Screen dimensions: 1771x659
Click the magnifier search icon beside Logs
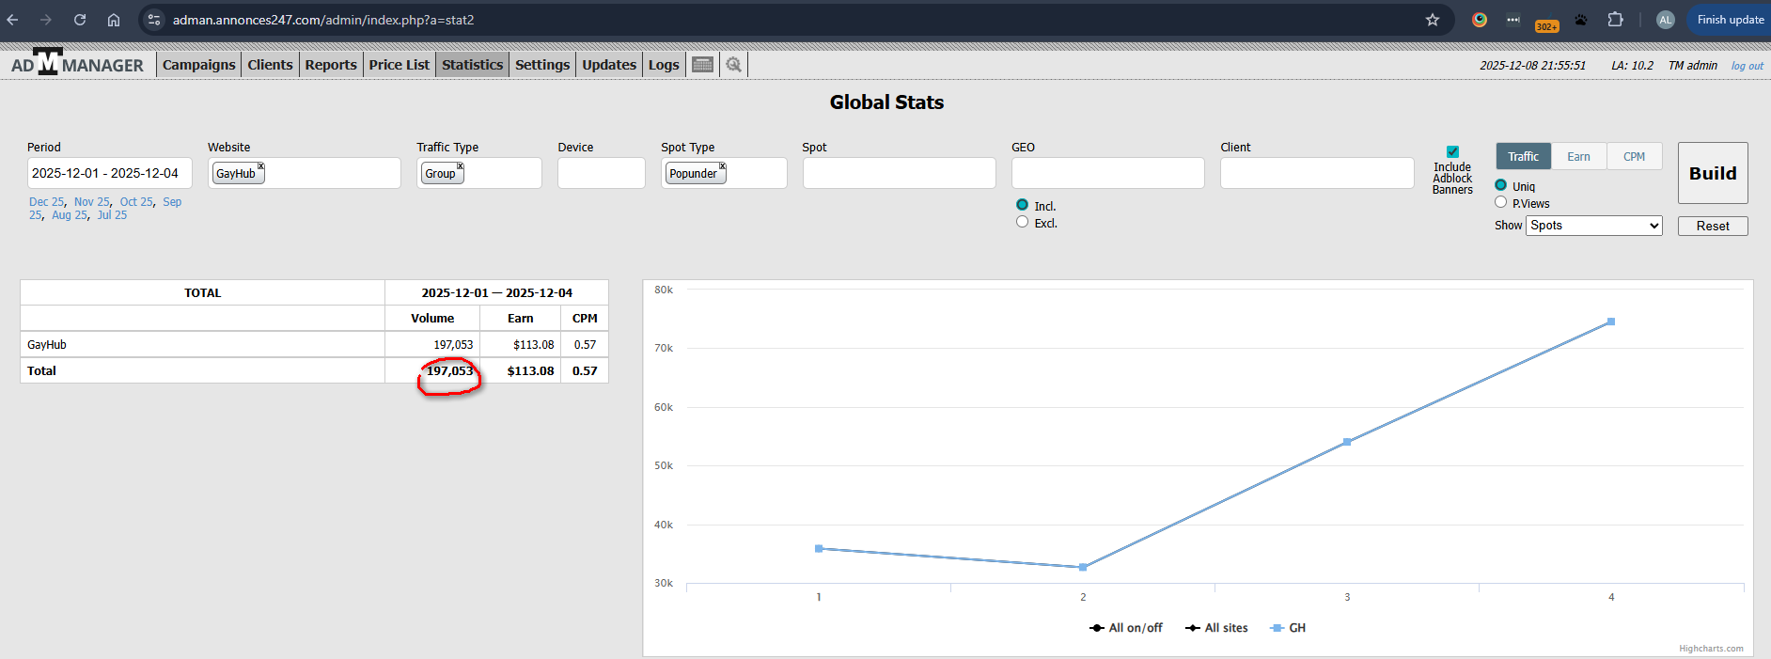[x=734, y=65]
